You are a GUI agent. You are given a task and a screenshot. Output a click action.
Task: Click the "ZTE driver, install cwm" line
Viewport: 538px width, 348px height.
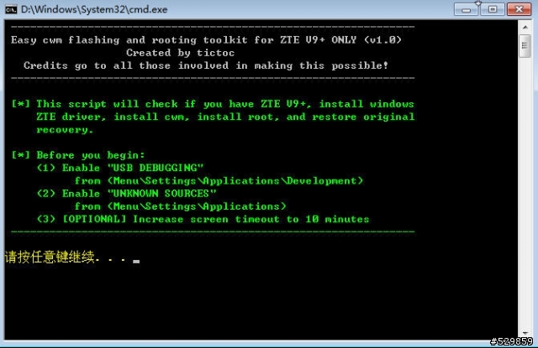coord(225,117)
